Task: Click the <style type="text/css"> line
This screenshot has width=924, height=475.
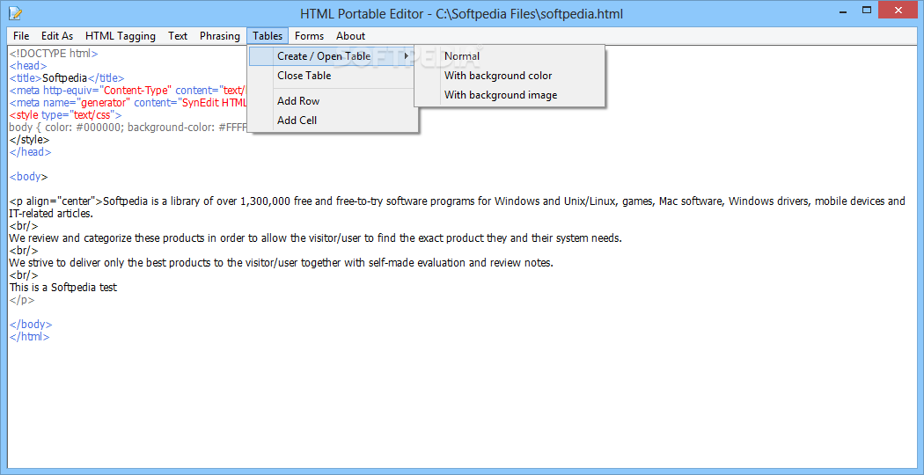Action: point(65,115)
